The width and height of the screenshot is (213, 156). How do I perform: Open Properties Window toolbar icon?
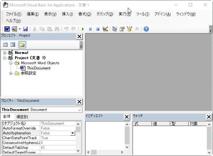click(x=122, y=29)
